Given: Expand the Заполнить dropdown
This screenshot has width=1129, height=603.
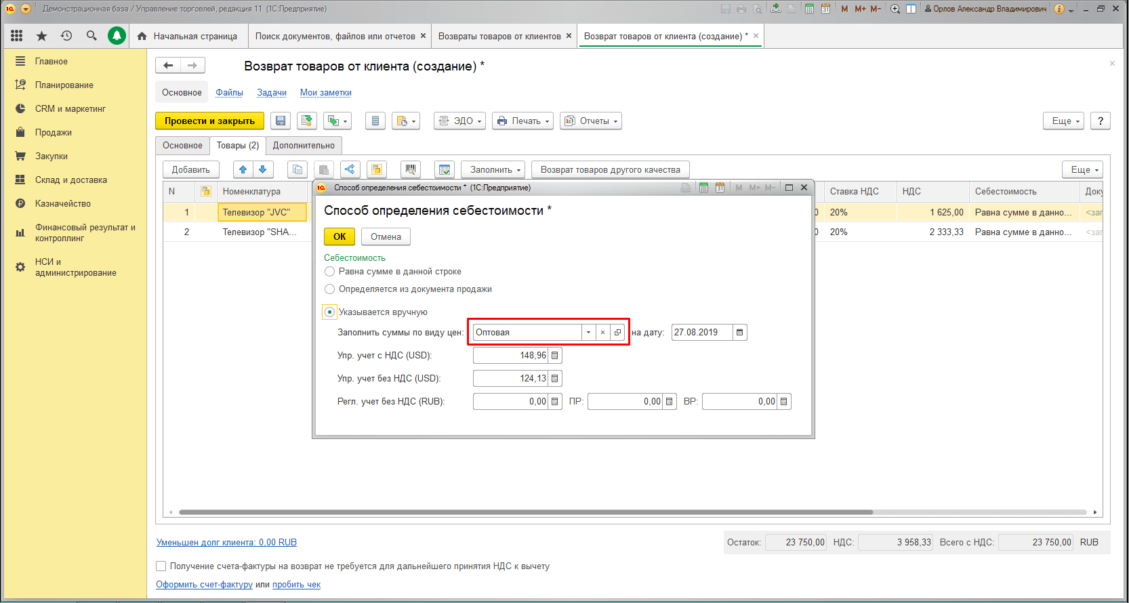Looking at the screenshot, I should [493, 169].
